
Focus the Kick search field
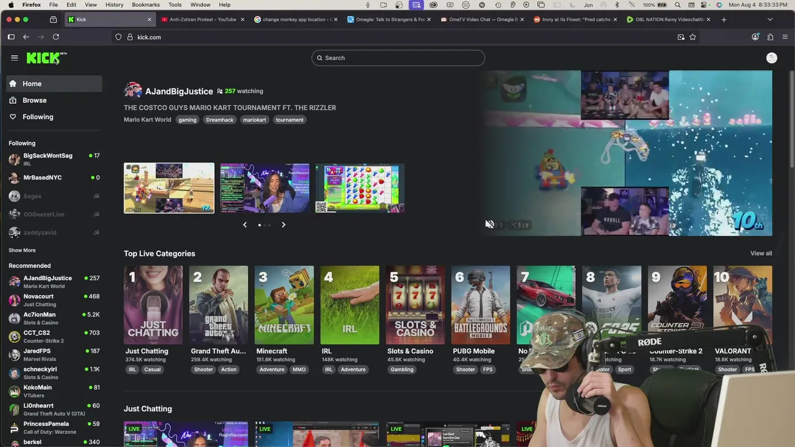[x=398, y=58]
